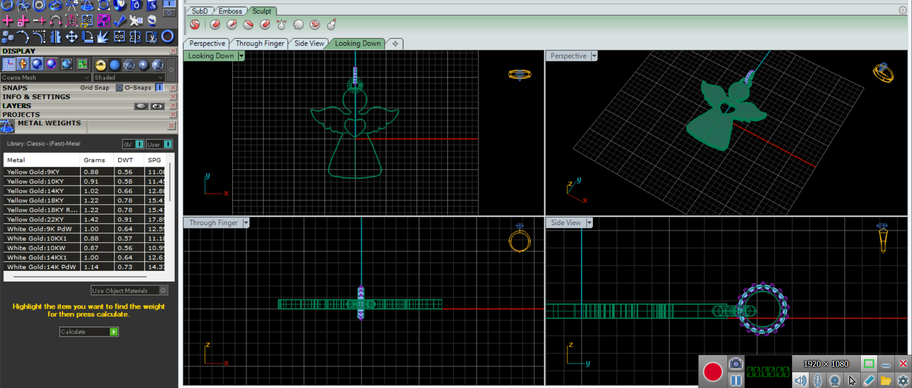Select the gold polished render sphere
The height and width of the screenshot is (388, 912).
coord(100,65)
